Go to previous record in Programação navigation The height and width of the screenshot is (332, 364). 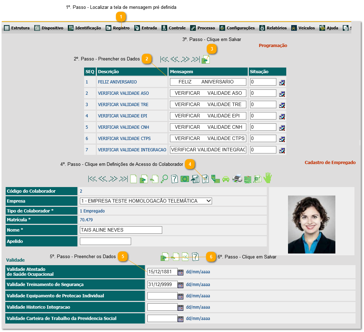point(175,59)
